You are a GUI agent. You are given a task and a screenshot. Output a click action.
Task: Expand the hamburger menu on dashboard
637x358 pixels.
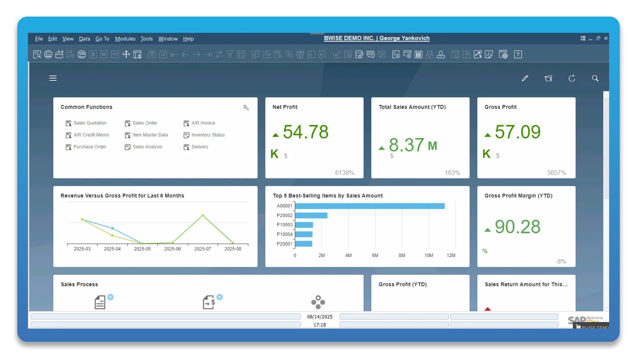53,78
